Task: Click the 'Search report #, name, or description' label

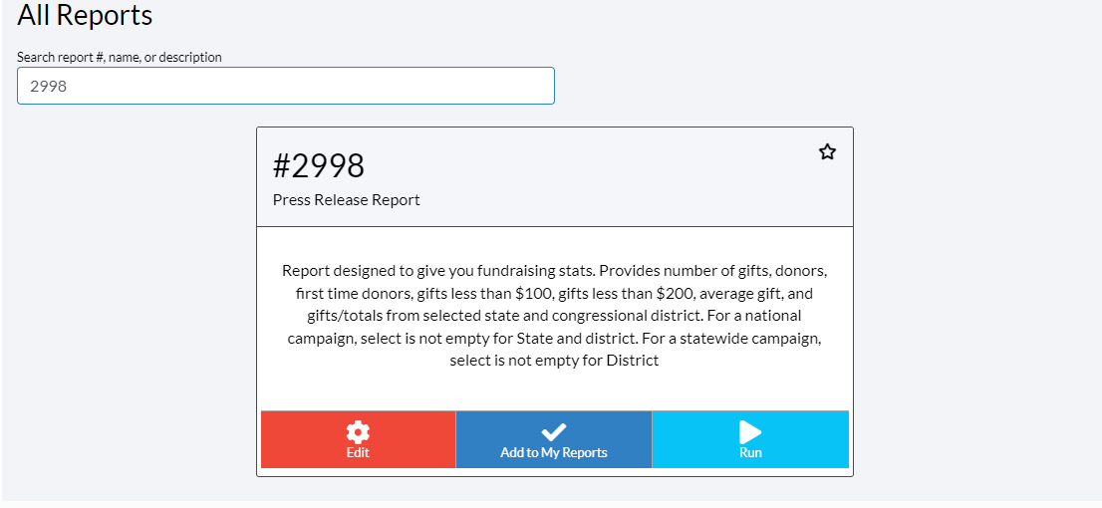Action: pos(120,57)
